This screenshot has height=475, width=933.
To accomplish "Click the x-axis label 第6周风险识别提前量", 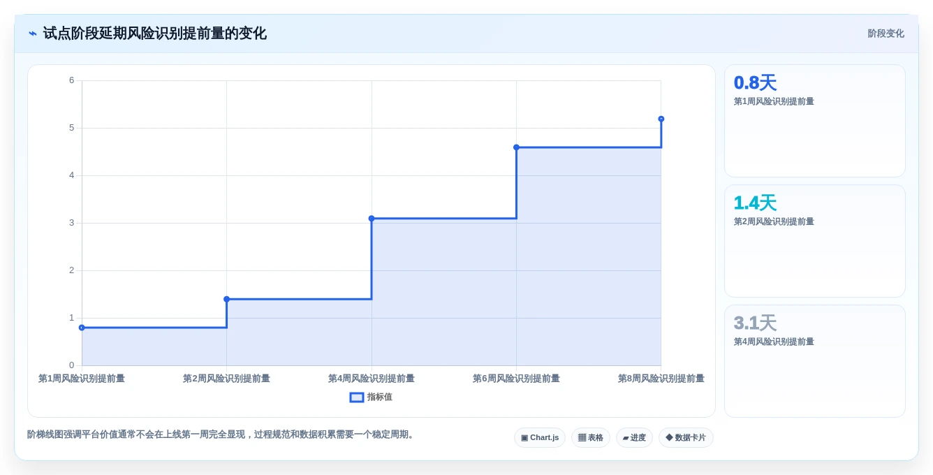I will tap(516, 379).
